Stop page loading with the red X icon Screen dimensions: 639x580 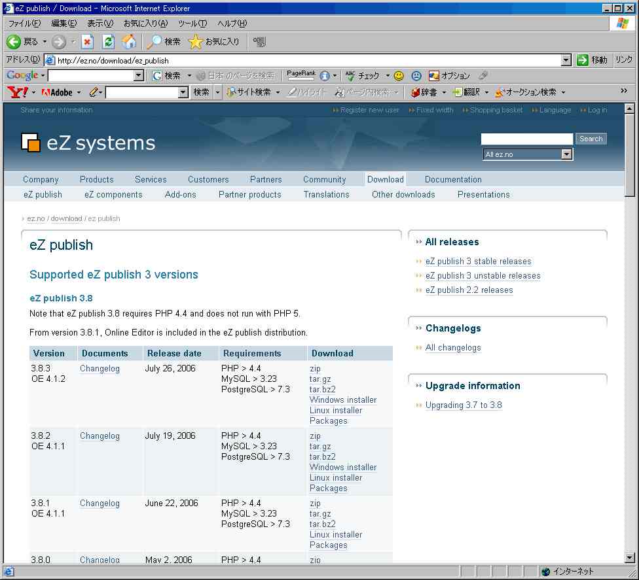pyautogui.click(x=87, y=41)
